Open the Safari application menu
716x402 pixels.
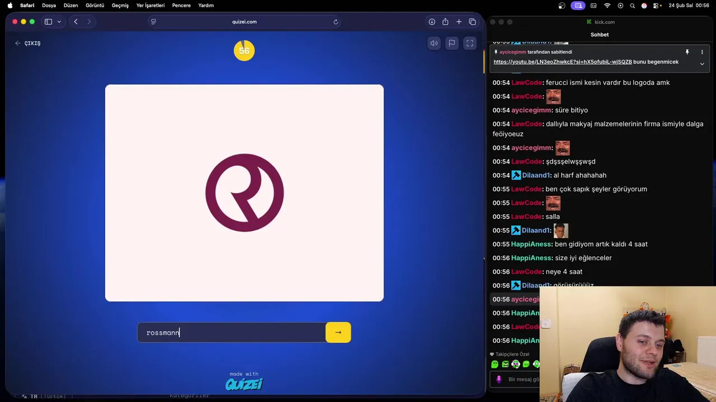pos(27,5)
